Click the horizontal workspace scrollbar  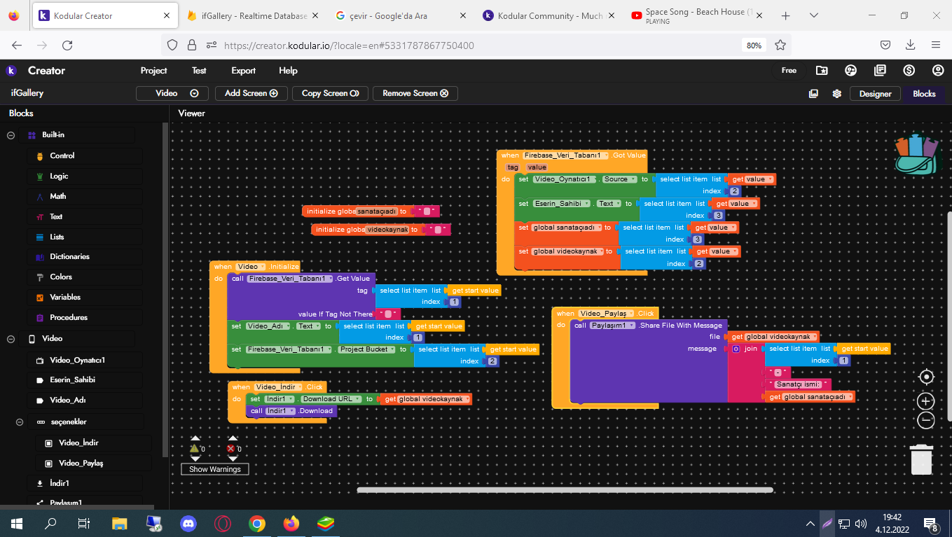565,490
